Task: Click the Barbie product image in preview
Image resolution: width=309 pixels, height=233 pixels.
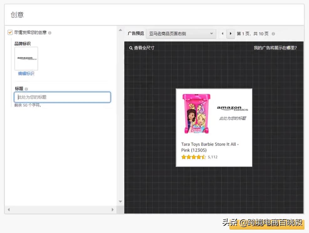Action: coord(196,114)
